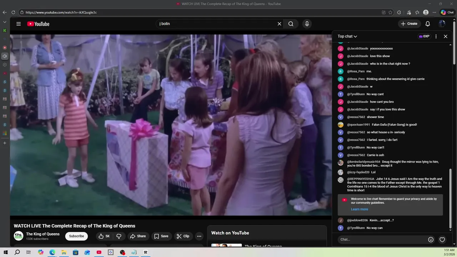
Task: Open the emoji picker in chat
Action: pos(431,240)
